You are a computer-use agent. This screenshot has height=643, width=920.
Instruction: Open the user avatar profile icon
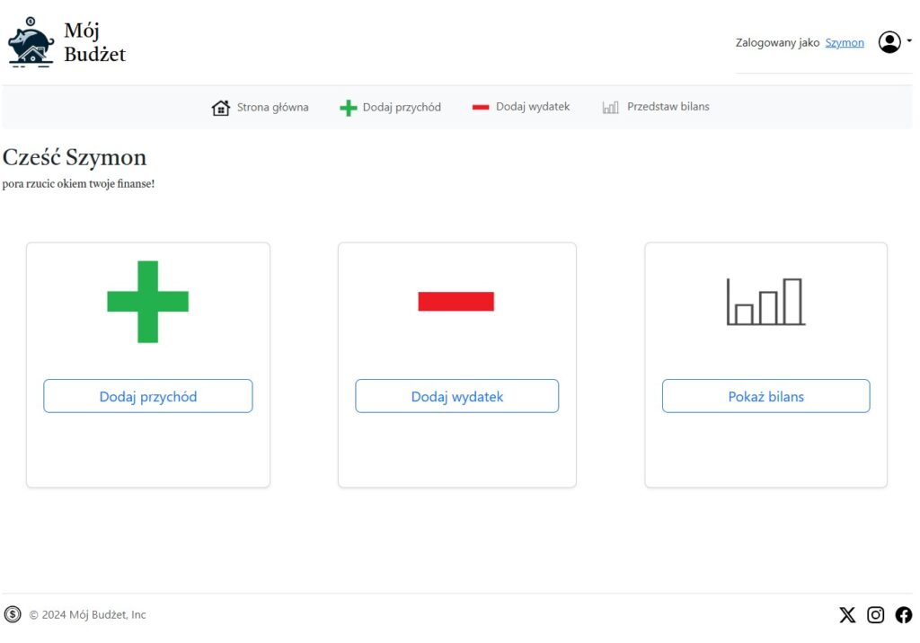coord(889,42)
